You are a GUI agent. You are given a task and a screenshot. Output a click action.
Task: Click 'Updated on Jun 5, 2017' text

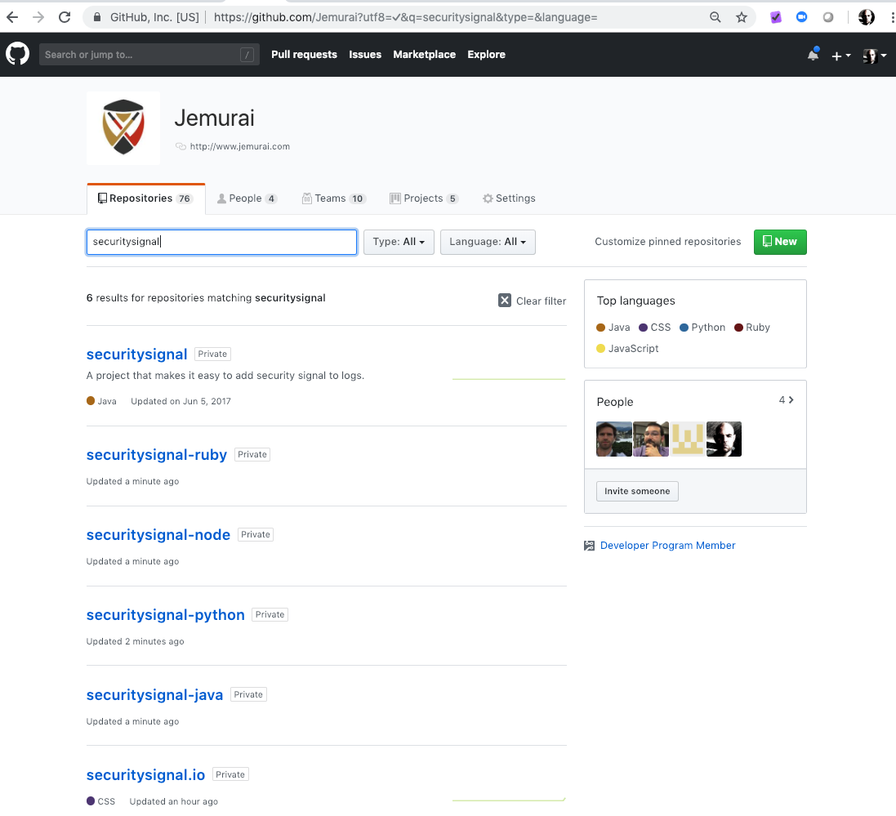(x=181, y=401)
